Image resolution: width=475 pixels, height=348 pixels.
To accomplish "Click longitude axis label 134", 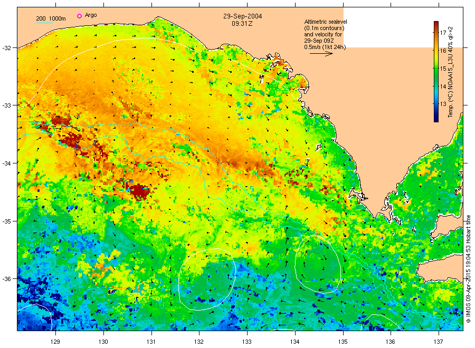I will [294, 342].
